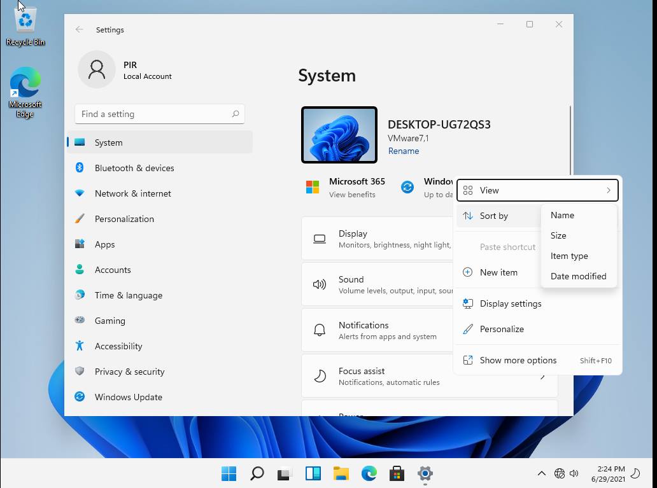This screenshot has width=657, height=488.
Task: Click the Time & language clock icon
Action: (x=80, y=295)
